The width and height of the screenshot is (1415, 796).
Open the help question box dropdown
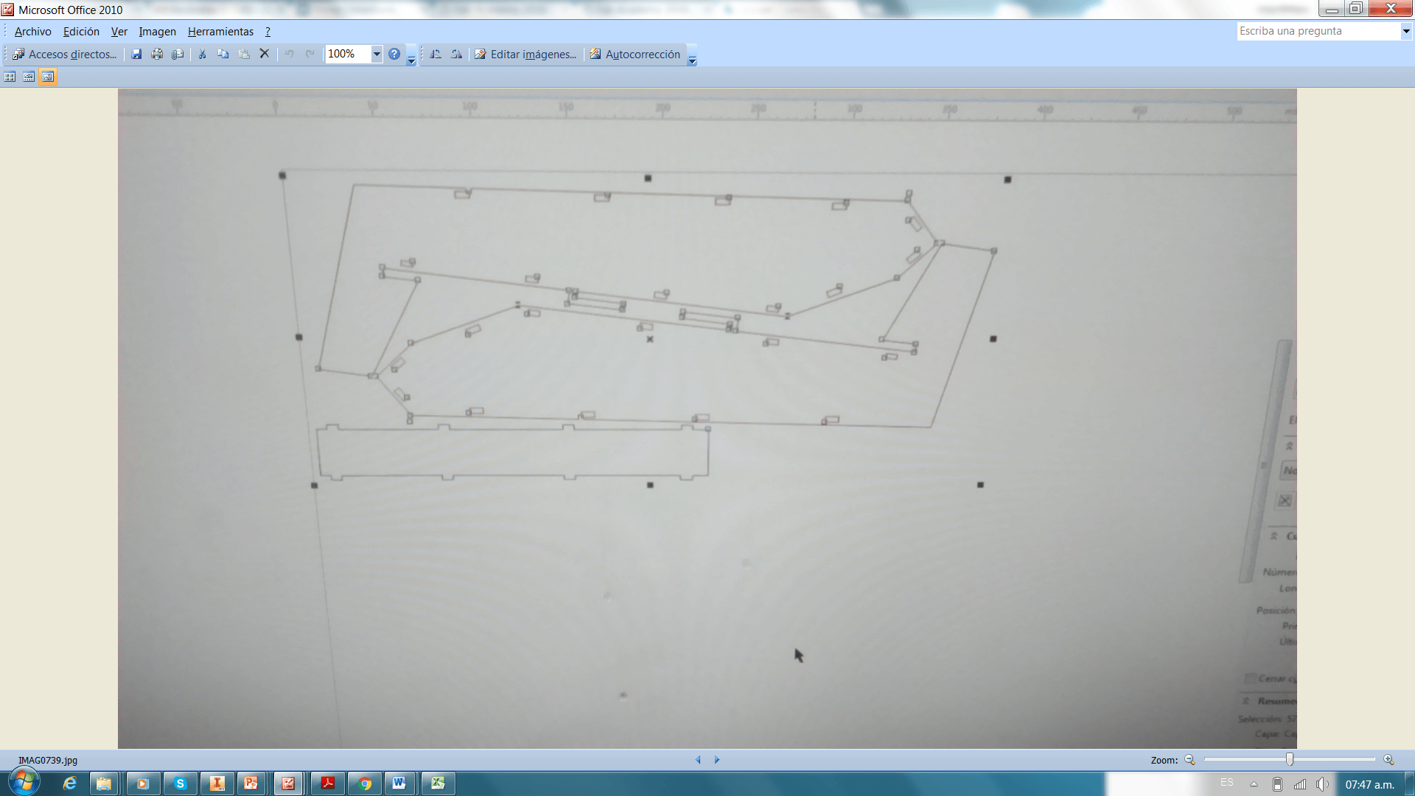coord(1405,31)
